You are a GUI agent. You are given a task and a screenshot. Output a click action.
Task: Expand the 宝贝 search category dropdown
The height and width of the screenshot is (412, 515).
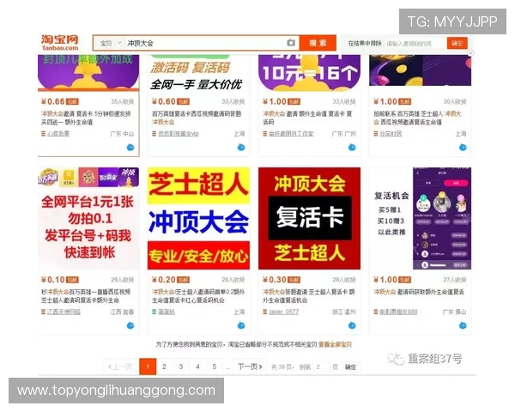[x=110, y=43]
